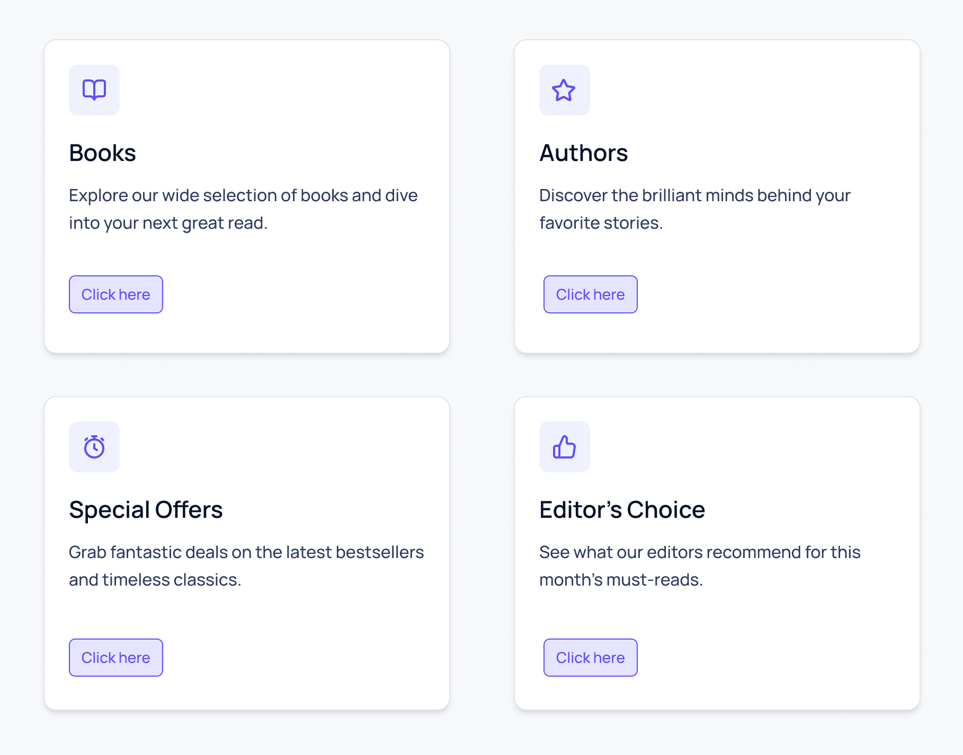Open Special Offers via its "Click here" button

(x=115, y=657)
